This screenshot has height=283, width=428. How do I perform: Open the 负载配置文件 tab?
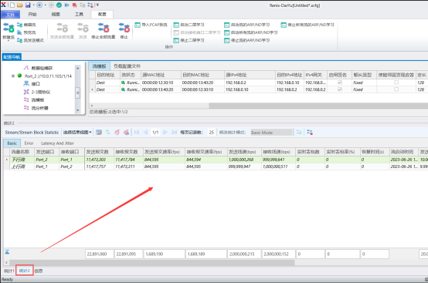click(x=127, y=66)
